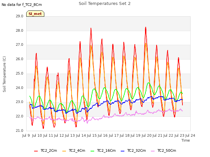The width and height of the screenshot is (210, 157).
Task: Click the Jul 18 x-axis tick label
Action: point(125,135)
